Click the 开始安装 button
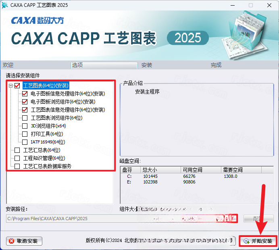 tap(258, 241)
